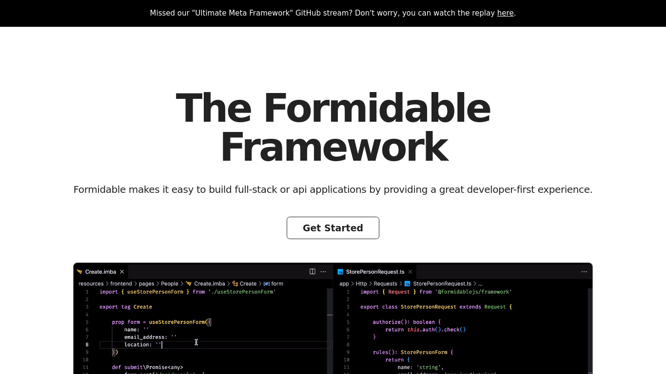Click the "email_address: ''" line

point(150,337)
